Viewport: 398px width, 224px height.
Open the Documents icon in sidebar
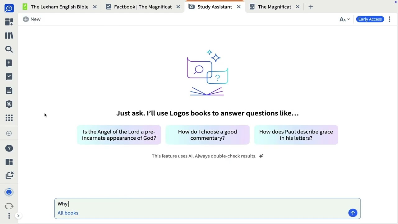tap(9, 90)
